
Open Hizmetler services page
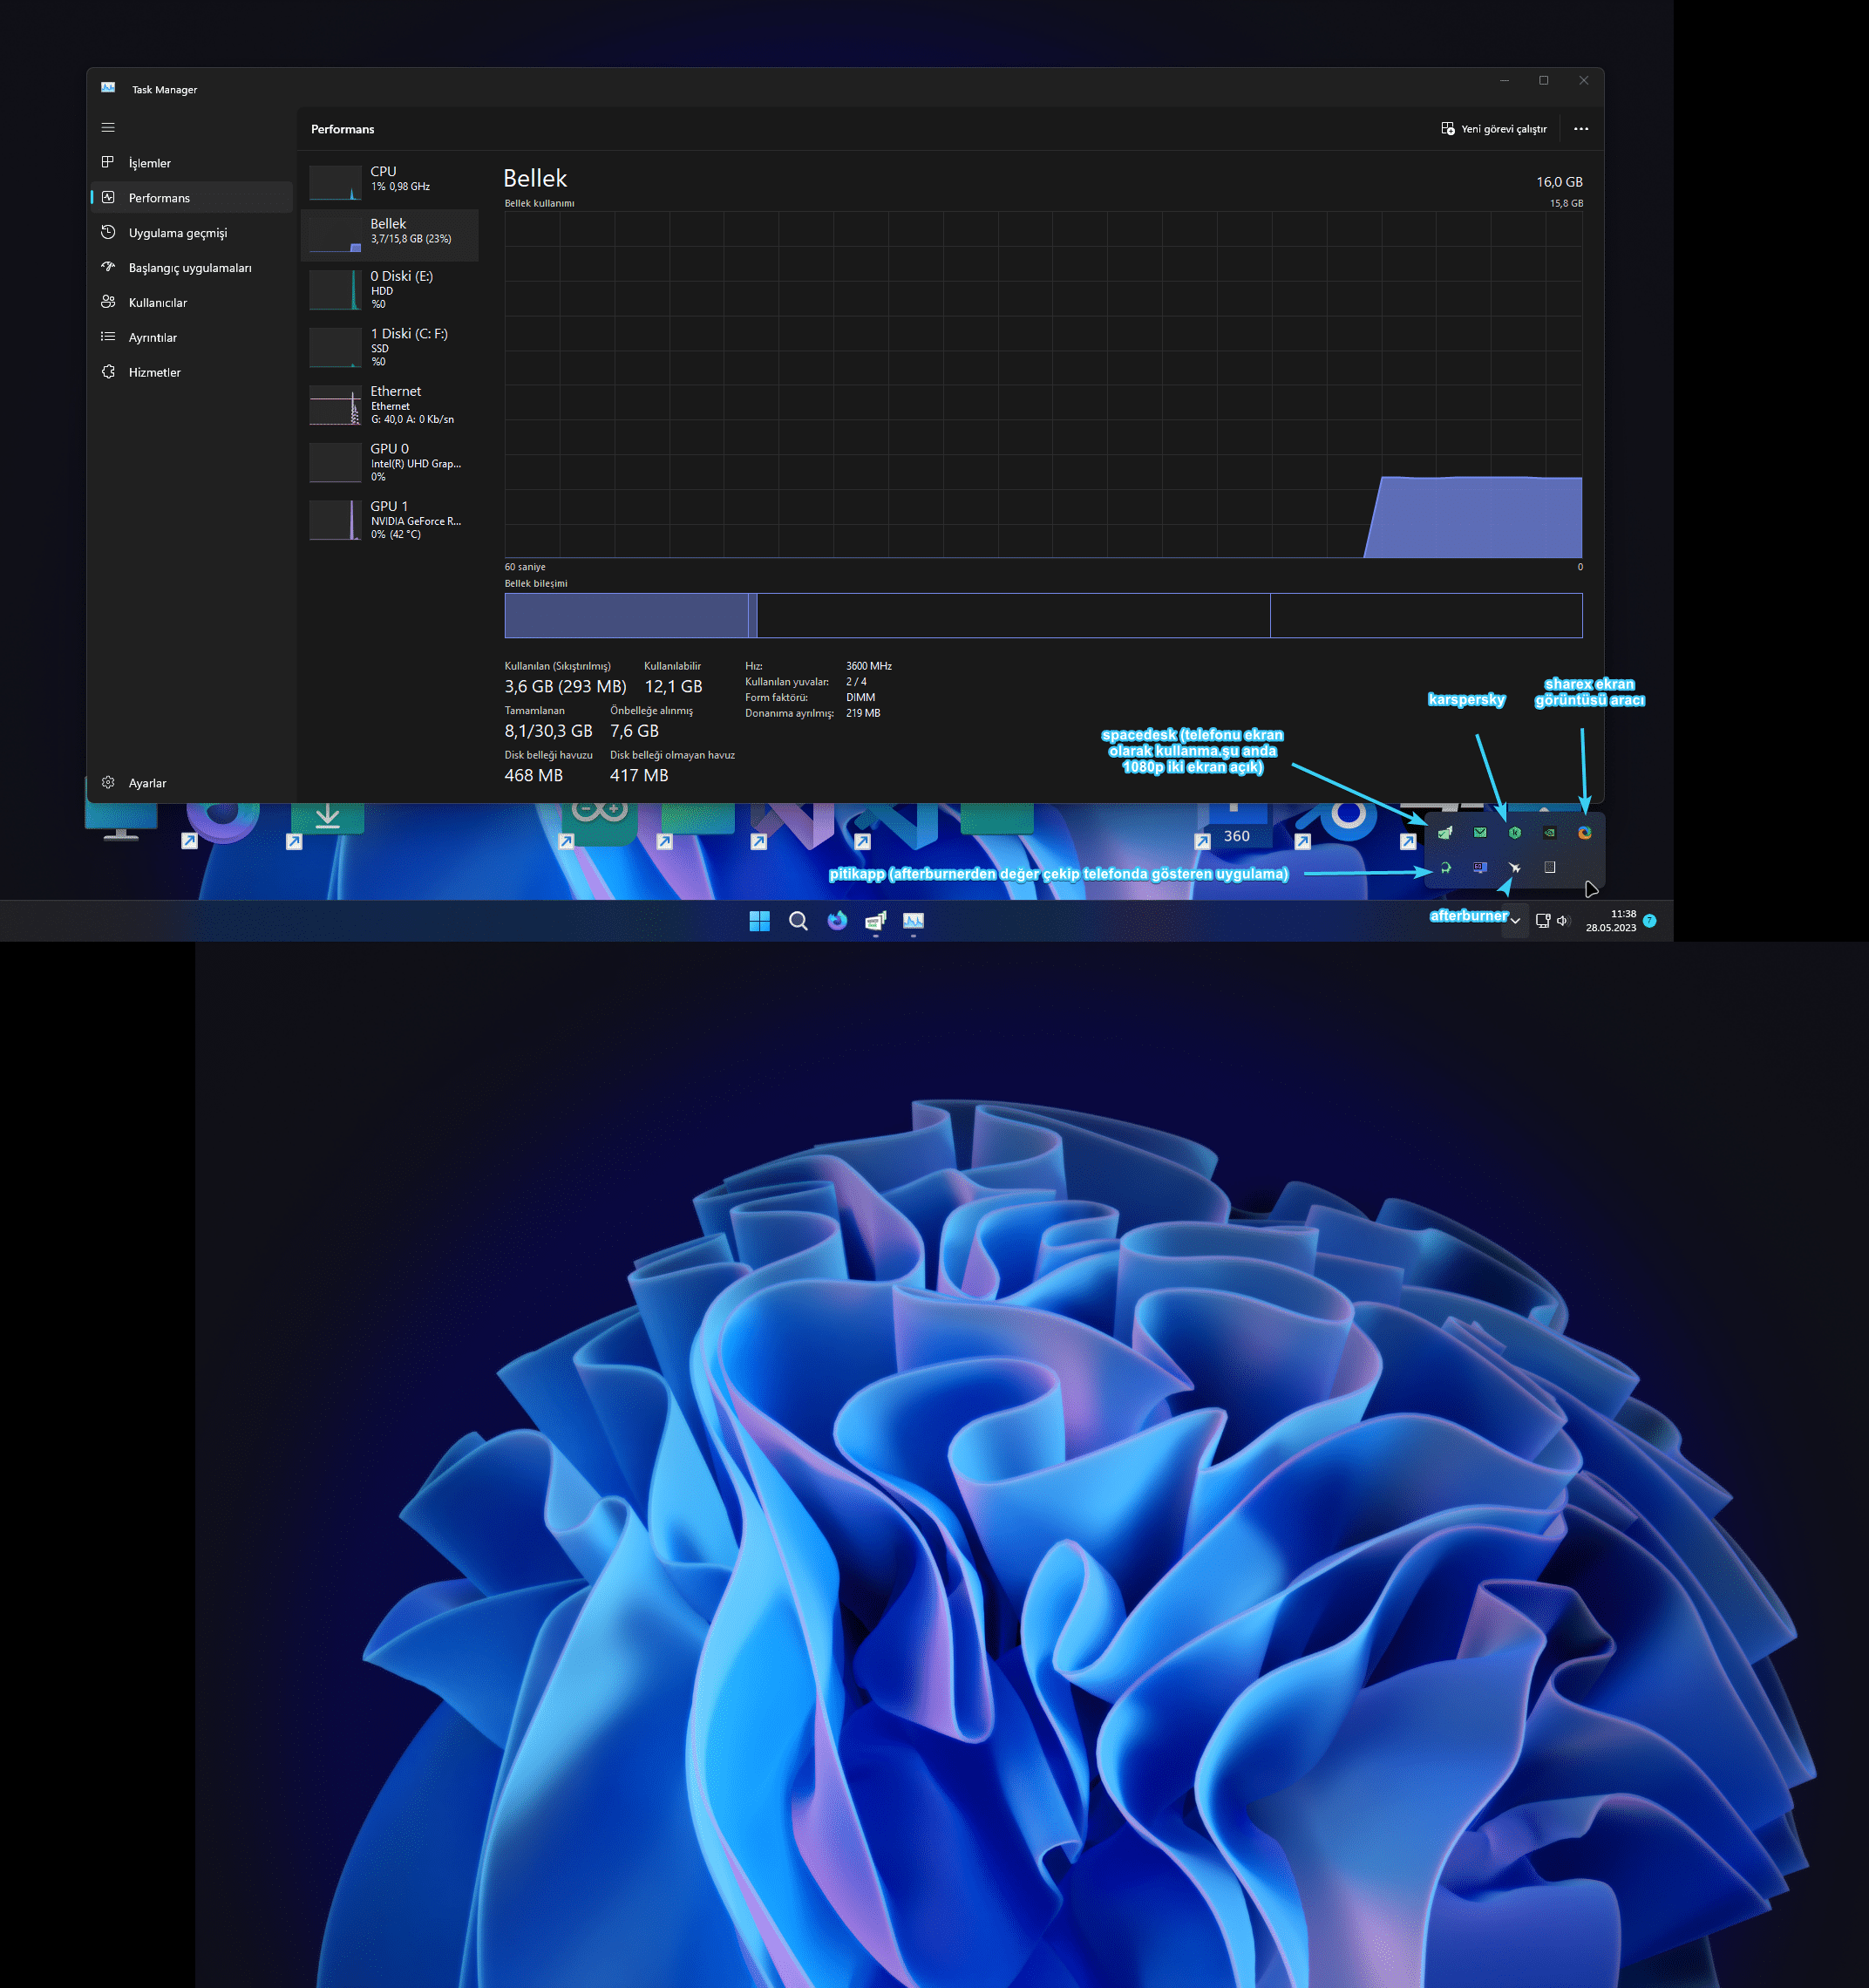154,372
